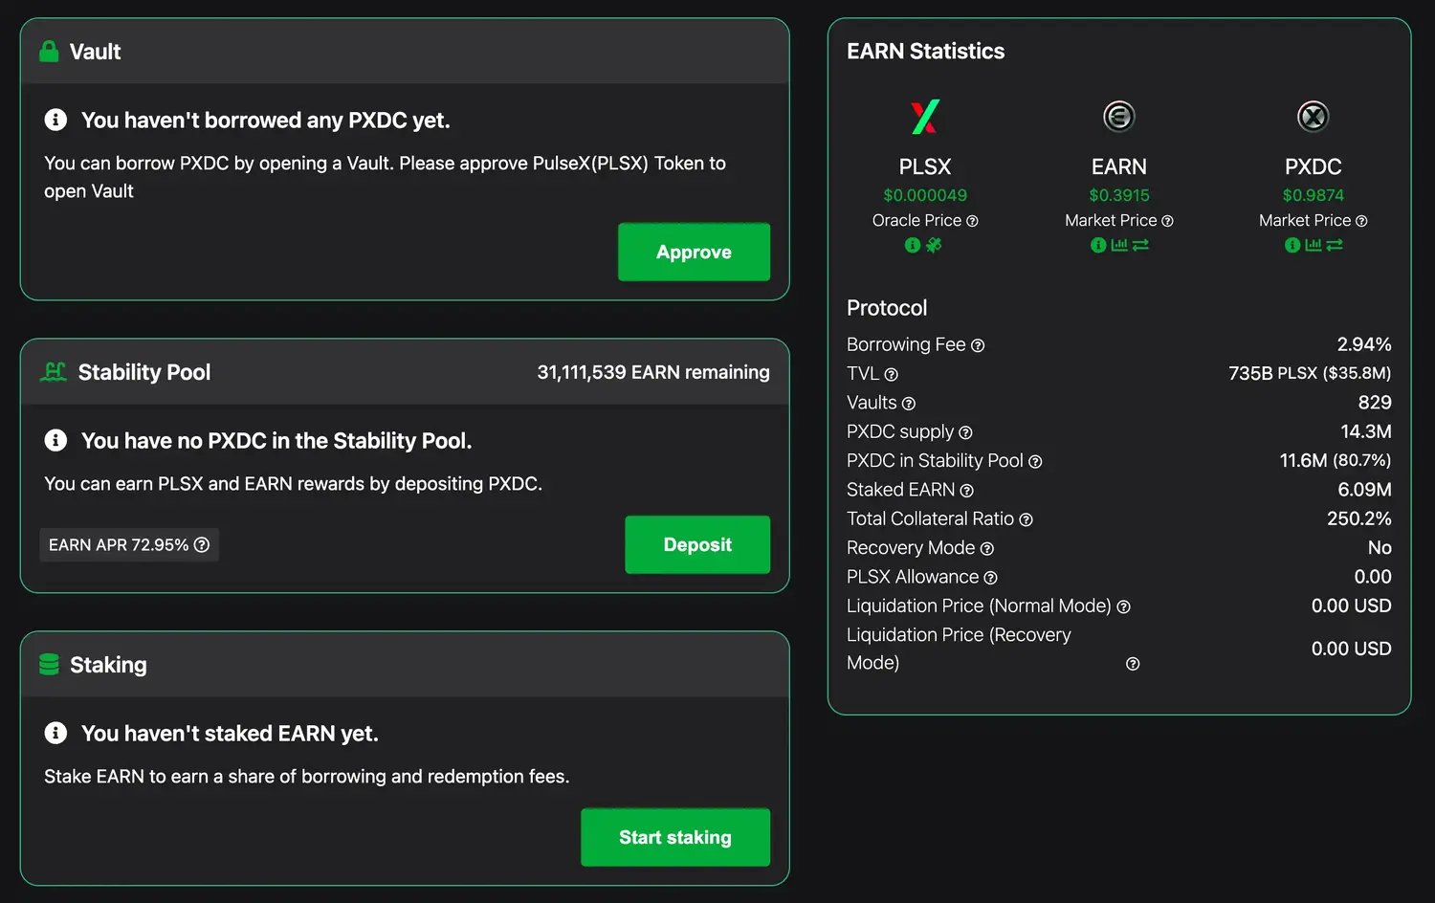Click the help icon next to TVL
The image size is (1435, 903).
pos(891,374)
